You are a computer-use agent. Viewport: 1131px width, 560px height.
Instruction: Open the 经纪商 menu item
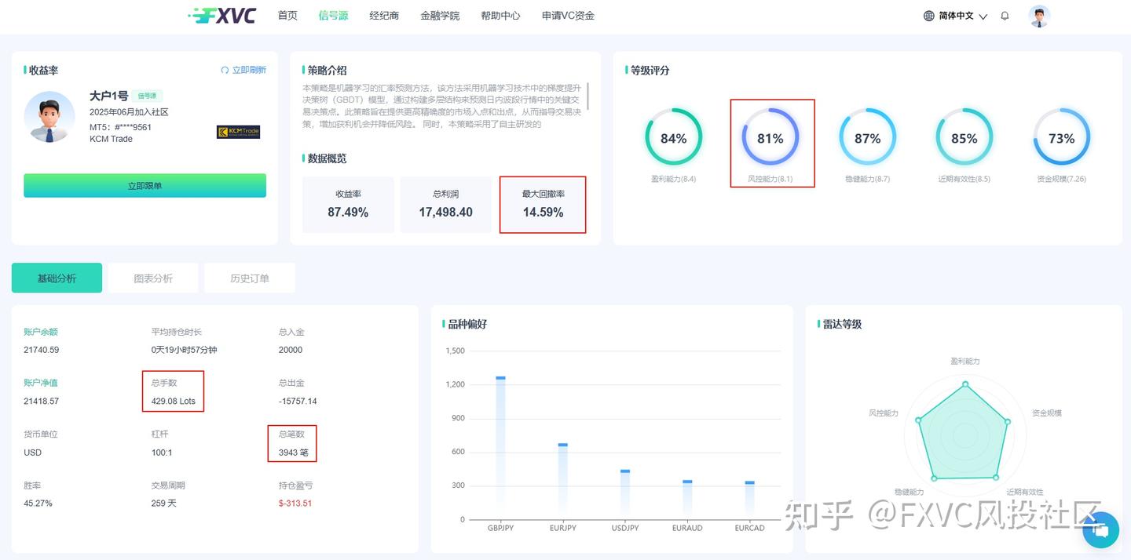[x=384, y=15]
